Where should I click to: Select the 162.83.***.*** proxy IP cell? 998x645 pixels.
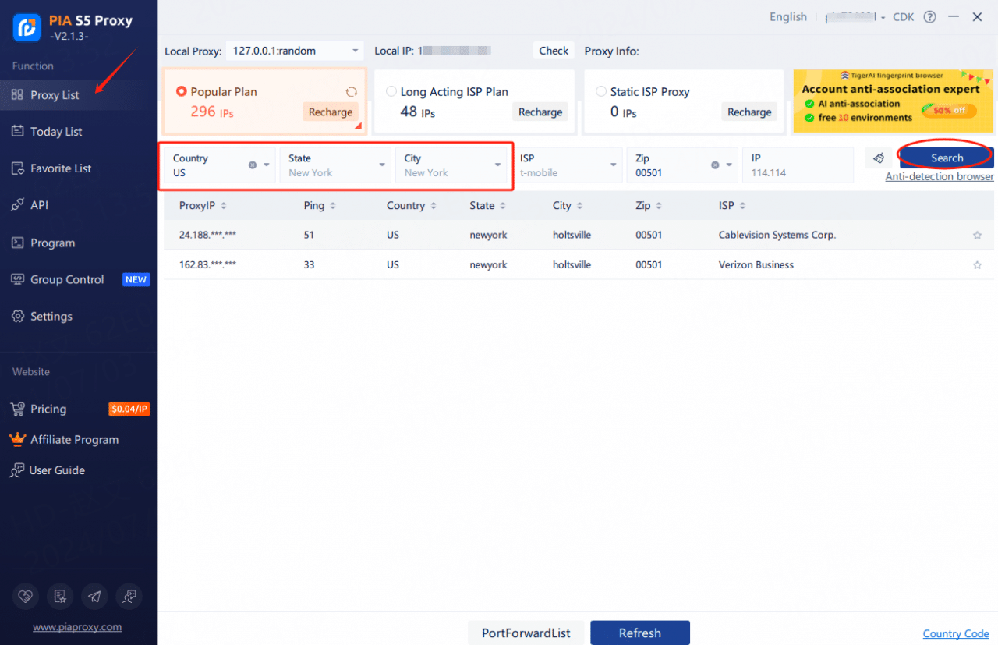[207, 265]
